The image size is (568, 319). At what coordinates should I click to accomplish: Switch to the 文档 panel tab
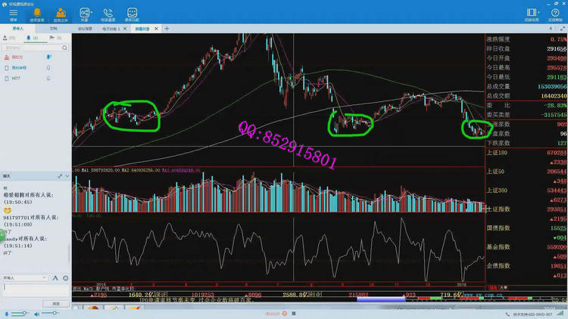(x=53, y=28)
